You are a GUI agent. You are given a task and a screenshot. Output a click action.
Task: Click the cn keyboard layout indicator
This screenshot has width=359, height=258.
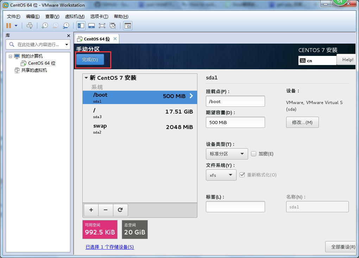pyautogui.click(x=317, y=60)
